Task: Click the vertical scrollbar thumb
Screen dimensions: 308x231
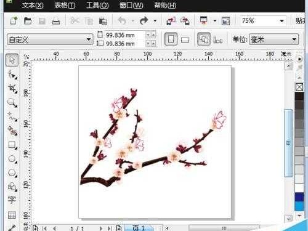Action: [x=288, y=143]
